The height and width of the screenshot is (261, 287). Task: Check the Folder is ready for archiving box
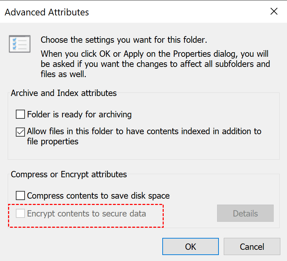[x=20, y=114]
